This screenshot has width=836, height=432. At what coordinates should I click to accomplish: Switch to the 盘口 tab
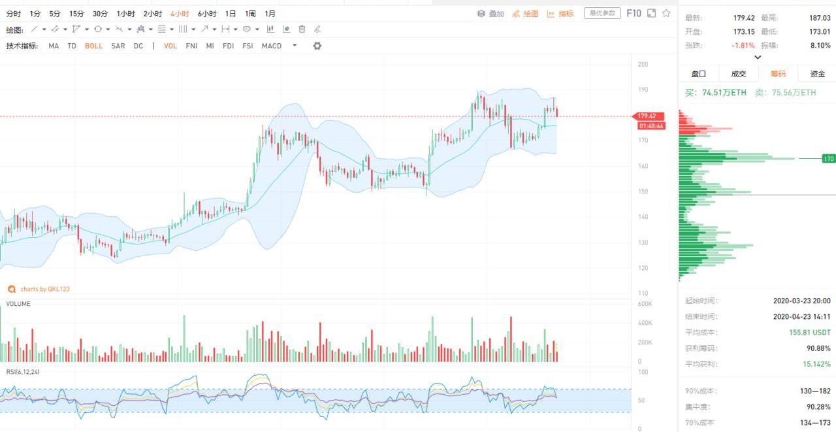[699, 74]
